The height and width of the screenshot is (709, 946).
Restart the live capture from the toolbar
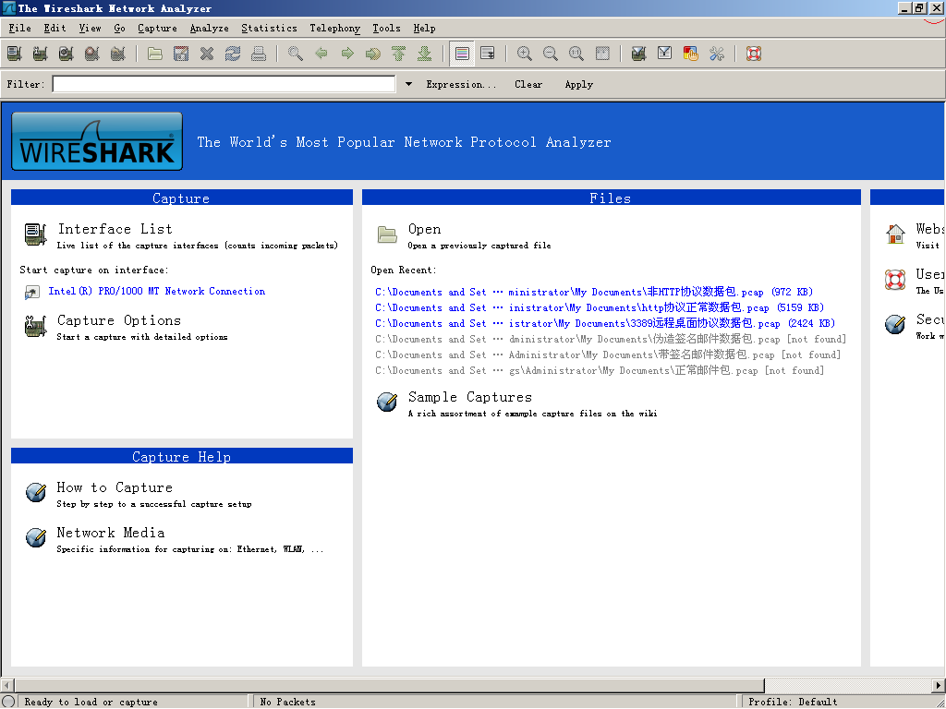(x=118, y=54)
